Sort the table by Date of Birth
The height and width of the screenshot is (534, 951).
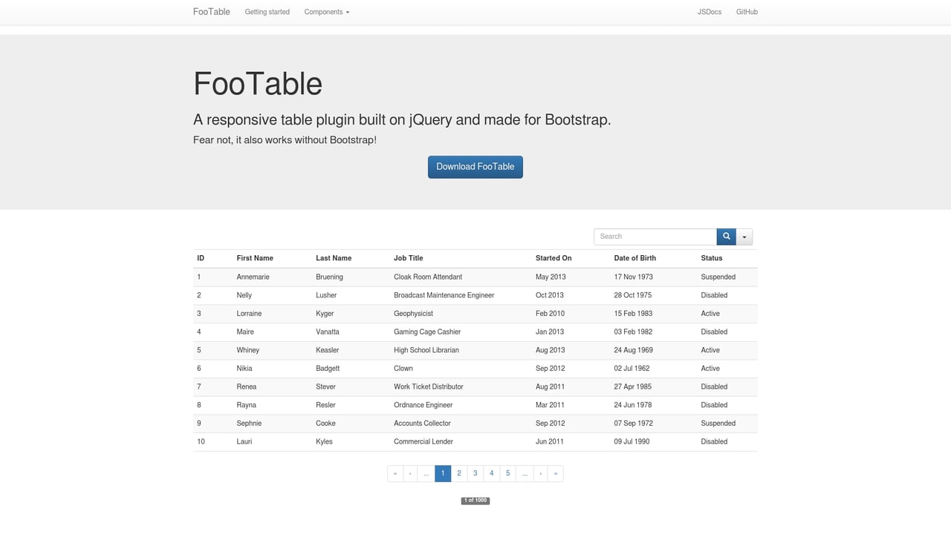click(634, 258)
